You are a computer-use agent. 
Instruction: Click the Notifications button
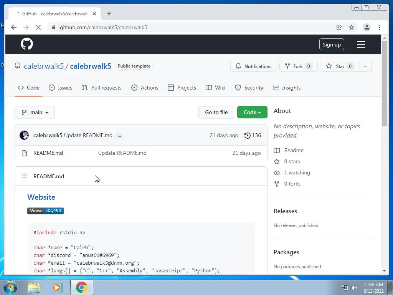tap(253, 66)
